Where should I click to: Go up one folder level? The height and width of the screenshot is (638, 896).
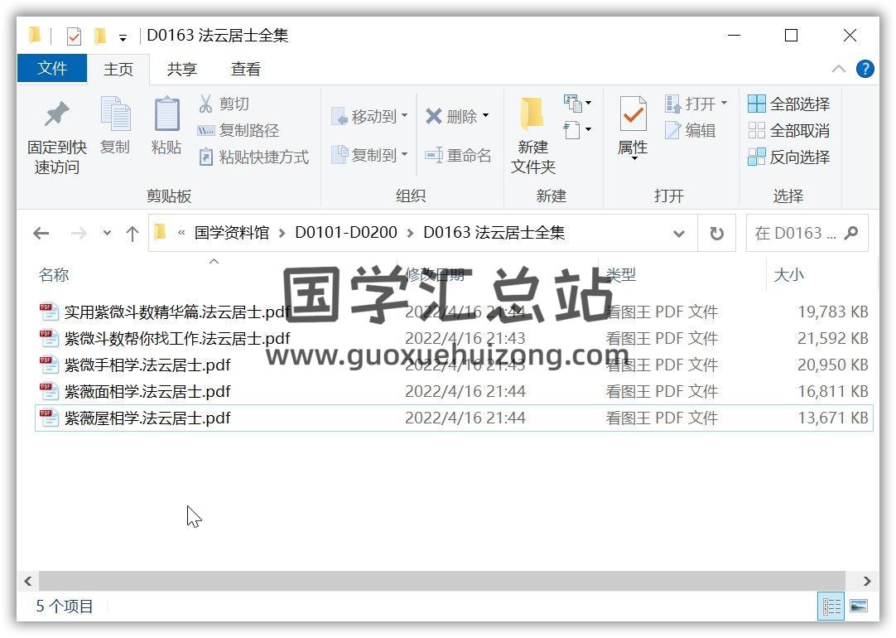[x=132, y=234]
